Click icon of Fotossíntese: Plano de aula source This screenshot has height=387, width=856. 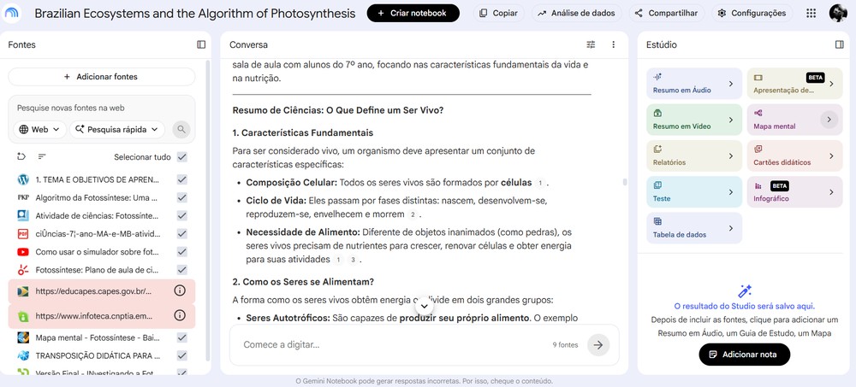23,270
